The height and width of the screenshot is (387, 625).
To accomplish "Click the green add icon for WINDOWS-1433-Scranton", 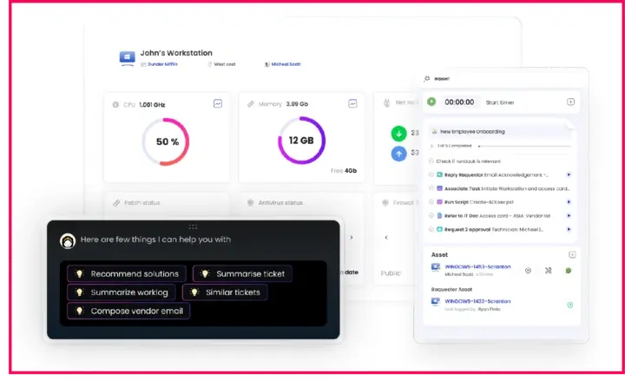I will point(570,305).
